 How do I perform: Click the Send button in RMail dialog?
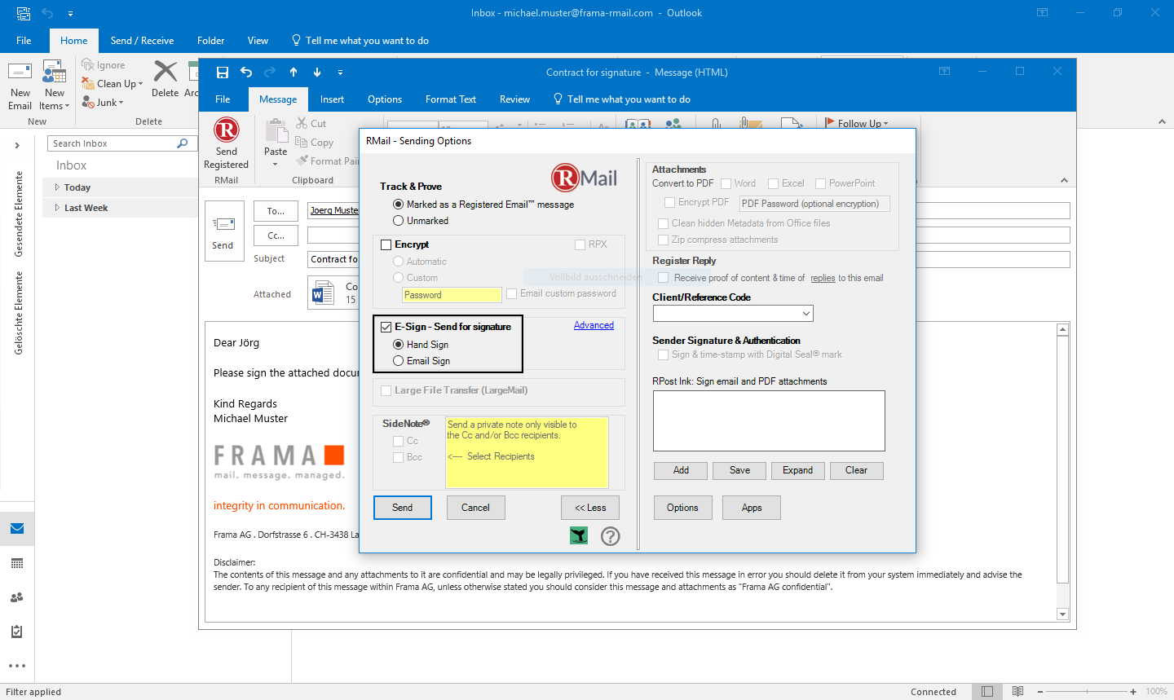403,508
